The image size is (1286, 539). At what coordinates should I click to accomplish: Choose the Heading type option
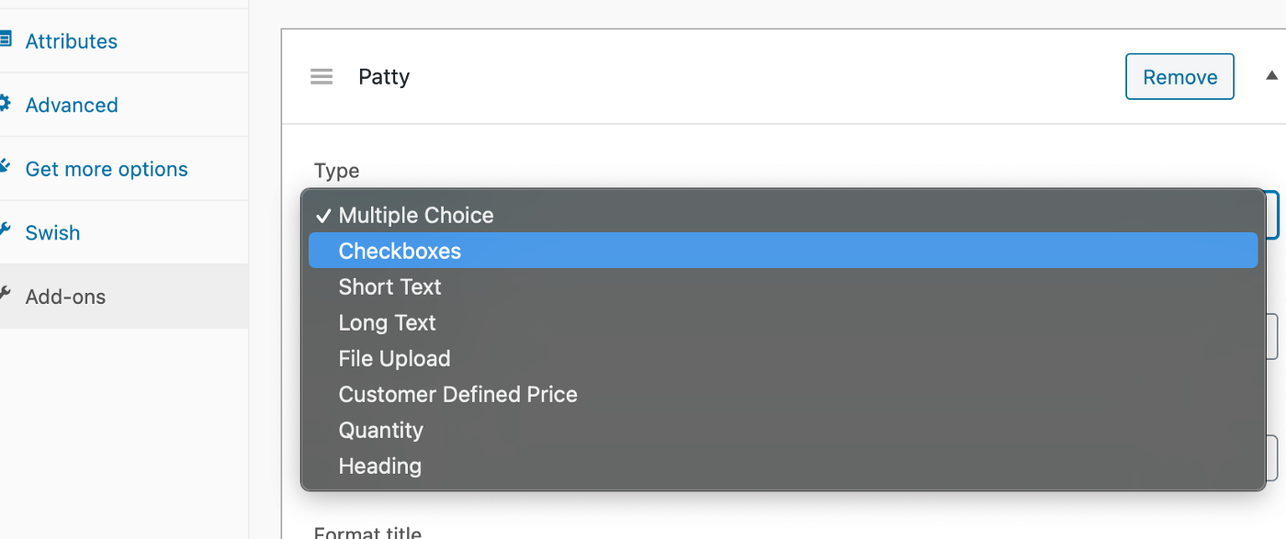(x=379, y=466)
